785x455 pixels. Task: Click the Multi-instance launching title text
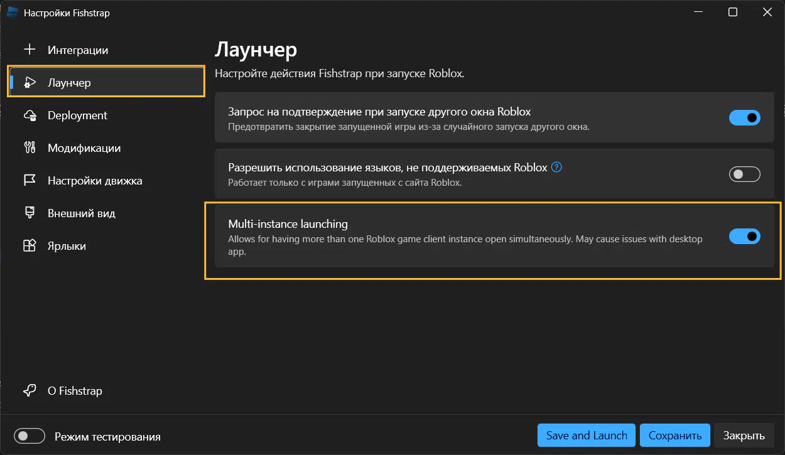[288, 224]
